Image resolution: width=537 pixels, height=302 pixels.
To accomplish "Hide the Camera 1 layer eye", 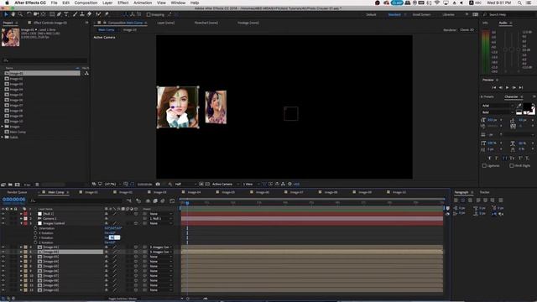I will pos(3,218).
